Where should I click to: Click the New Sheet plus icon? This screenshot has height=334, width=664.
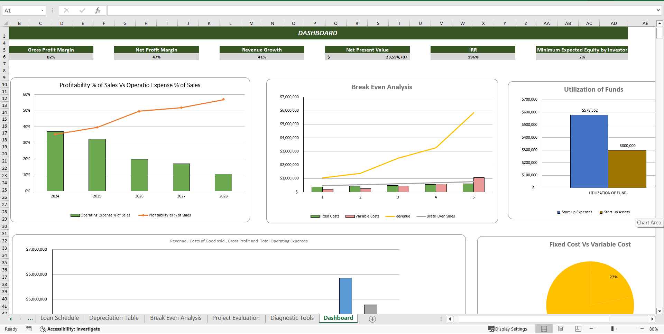click(x=372, y=319)
